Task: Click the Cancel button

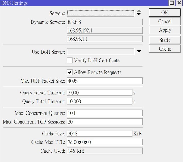Action: coord(165,21)
